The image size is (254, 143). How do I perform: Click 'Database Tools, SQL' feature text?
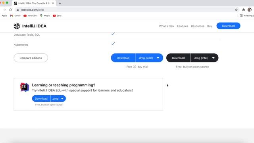27,35
